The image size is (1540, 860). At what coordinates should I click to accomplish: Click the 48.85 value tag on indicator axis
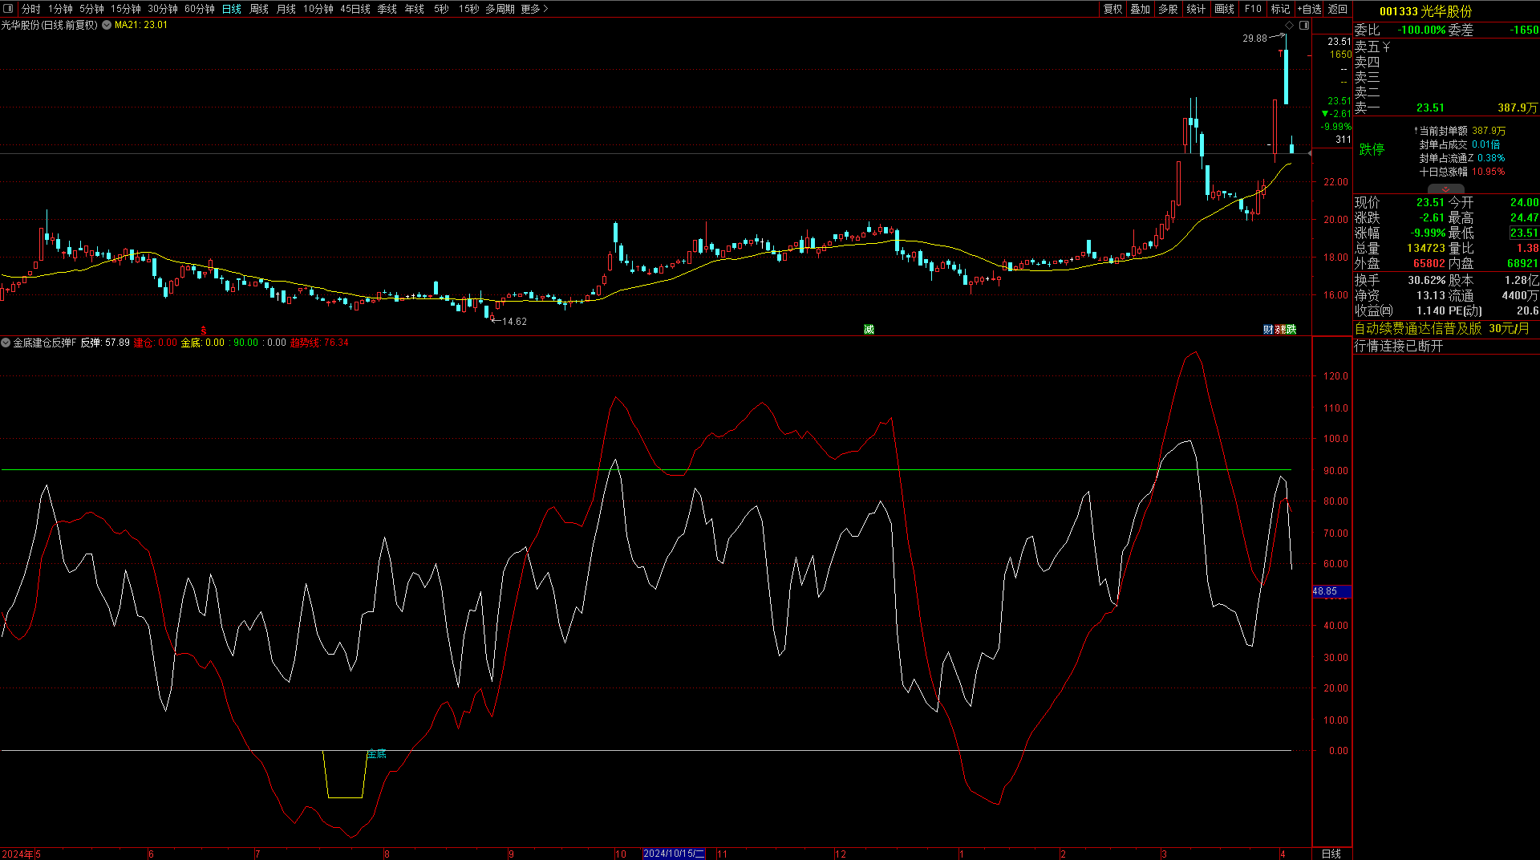tap(1331, 591)
